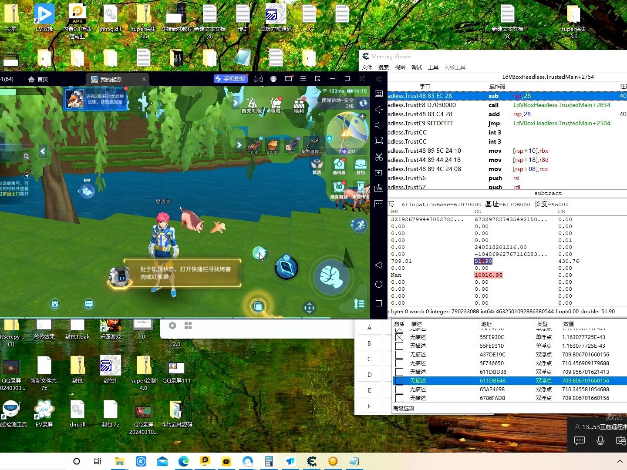Image resolution: width=627 pixels, height=470 pixels.
Task: Click the target lock crosshair icon in game
Action: tap(309, 308)
